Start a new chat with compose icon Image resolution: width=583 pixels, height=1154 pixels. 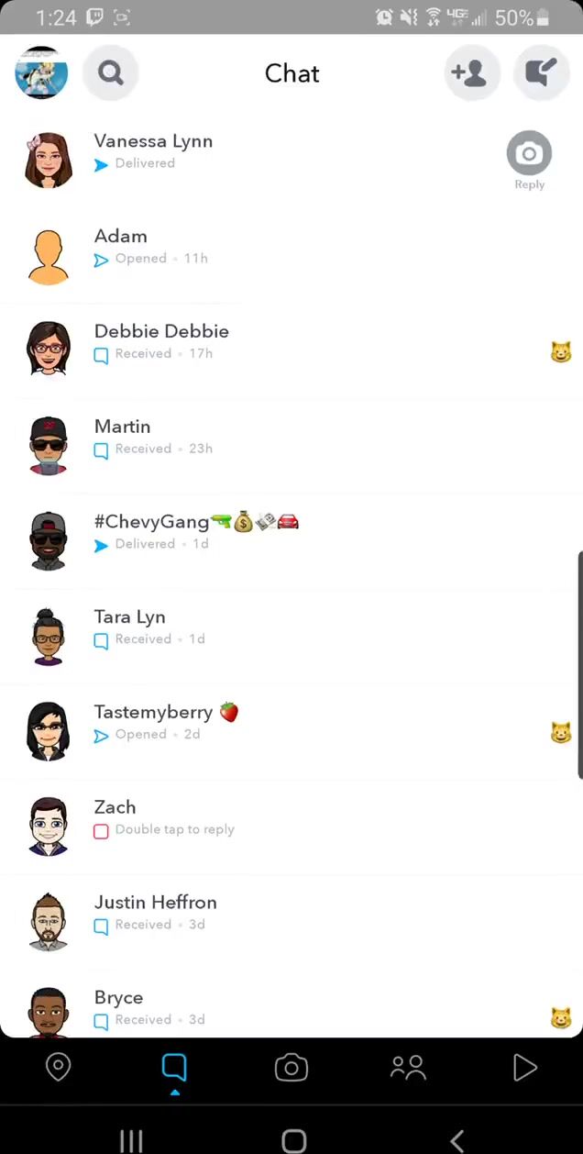tap(542, 72)
